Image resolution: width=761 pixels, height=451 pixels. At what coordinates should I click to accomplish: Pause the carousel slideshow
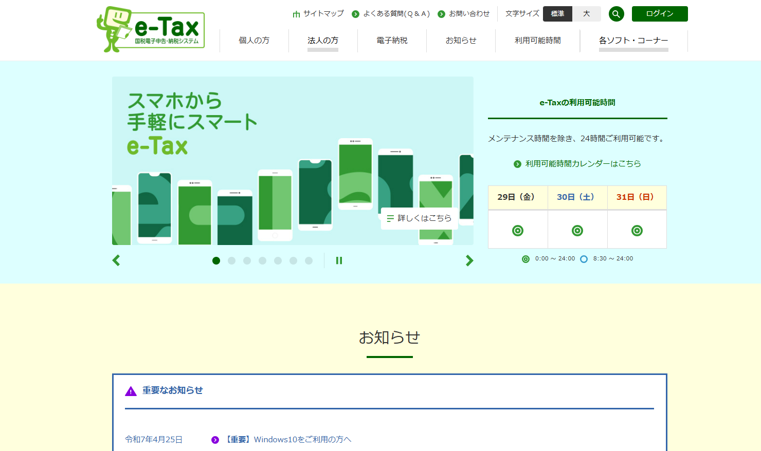[339, 260]
